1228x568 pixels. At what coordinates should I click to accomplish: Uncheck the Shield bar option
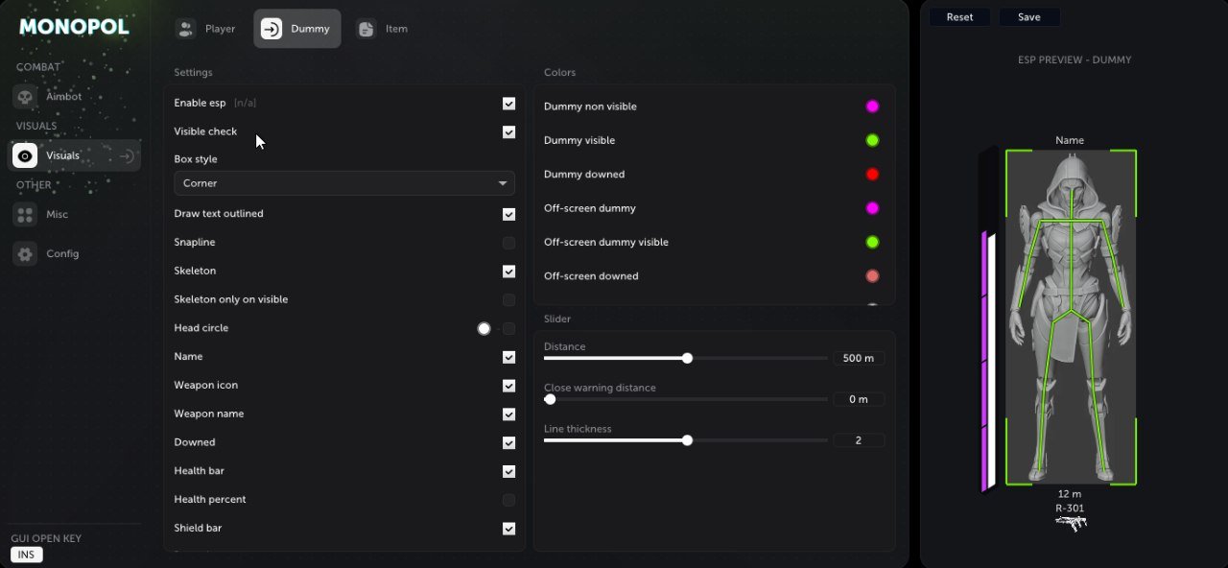pyautogui.click(x=508, y=529)
